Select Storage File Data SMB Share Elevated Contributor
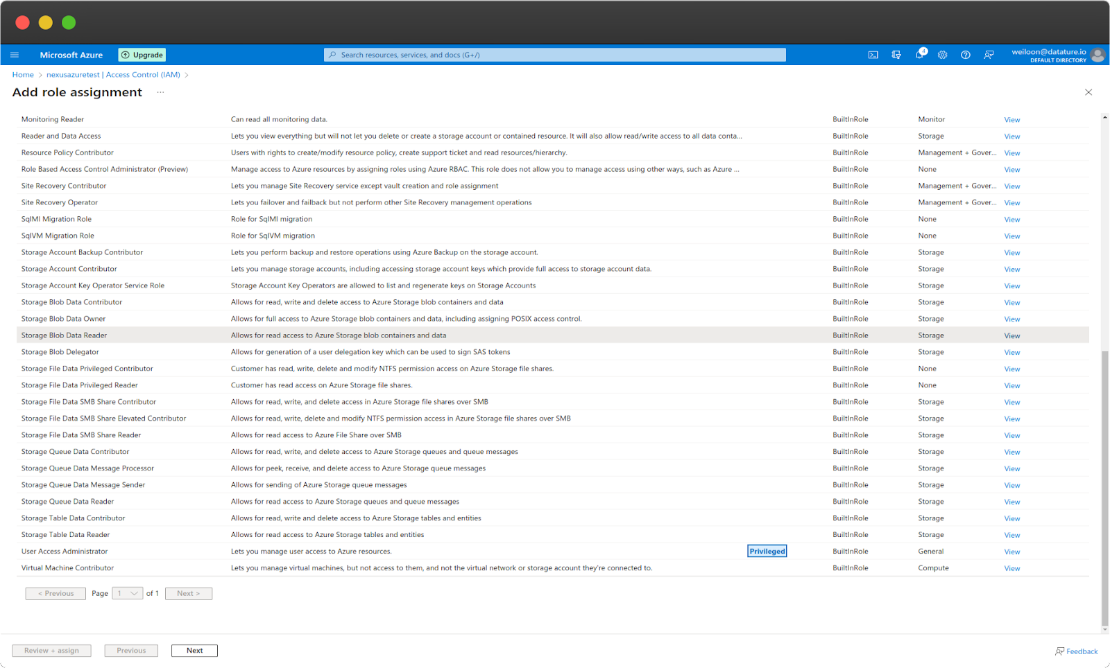 pyautogui.click(x=104, y=419)
